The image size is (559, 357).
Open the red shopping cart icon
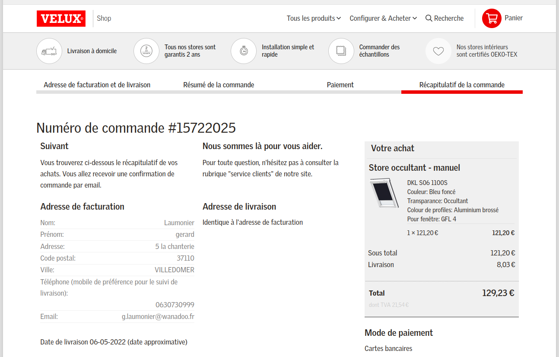click(x=491, y=18)
